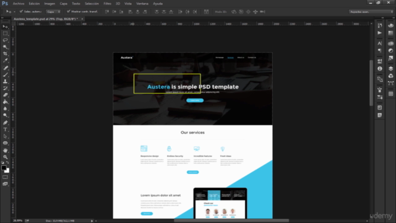Click the auto-align layers button
The width and height of the screenshot is (396, 223).
click(206, 12)
